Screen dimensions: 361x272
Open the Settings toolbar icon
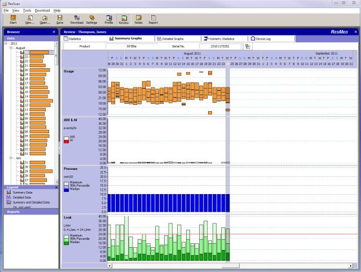91,20
